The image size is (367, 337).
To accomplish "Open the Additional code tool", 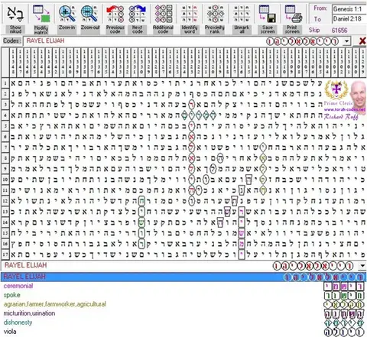I will coord(163,14).
